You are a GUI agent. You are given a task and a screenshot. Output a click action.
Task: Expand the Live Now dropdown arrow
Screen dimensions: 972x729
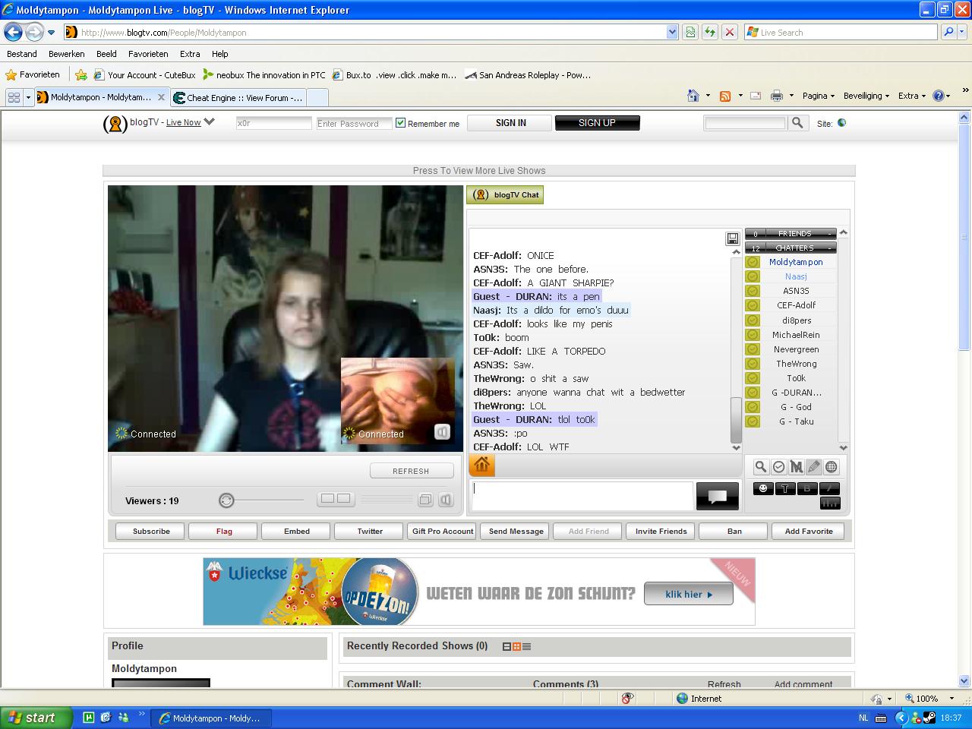point(210,121)
